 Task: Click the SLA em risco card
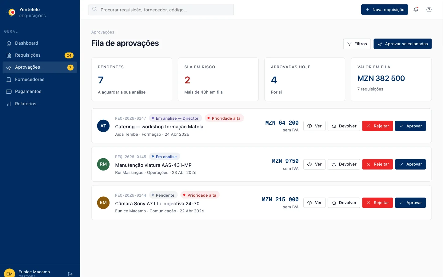click(218, 79)
